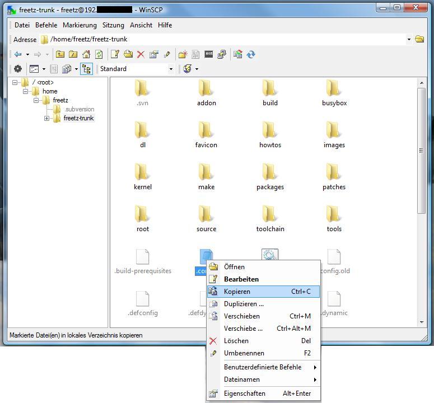Click the .subversion folder in tree
This screenshot has width=434, height=403.
pos(78,109)
